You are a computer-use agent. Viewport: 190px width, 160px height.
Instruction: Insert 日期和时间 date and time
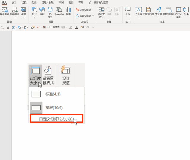click(168, 11)
